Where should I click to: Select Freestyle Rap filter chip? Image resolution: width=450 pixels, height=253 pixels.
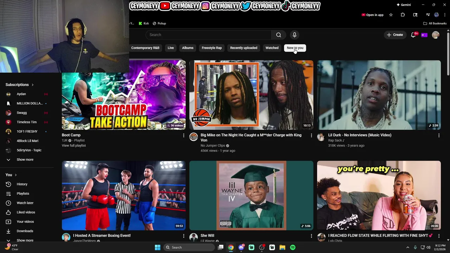click(x=212, y=48)
